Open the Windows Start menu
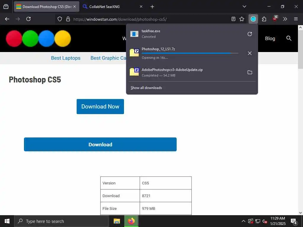 click(7, 221)
